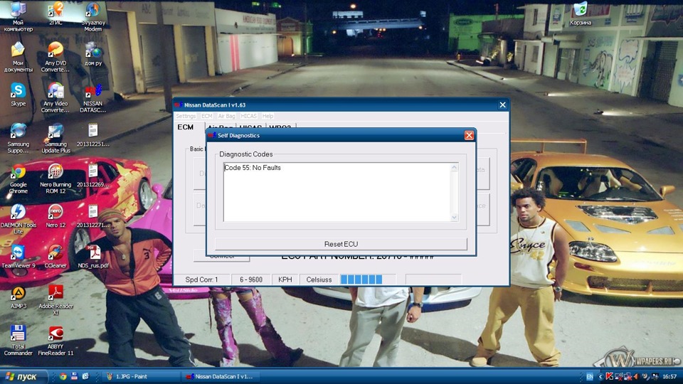The image size is (683, 384).
Task: Open the Settings menu in DataScan
Action: pyautogui.click(x=186, y=116)
